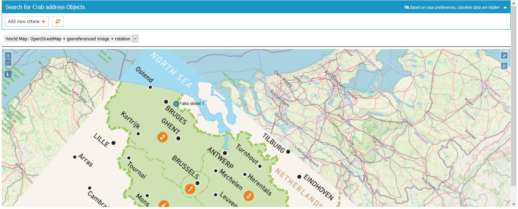
Task: Click the Eindhoven city dot on map
Action: point(299,177)
